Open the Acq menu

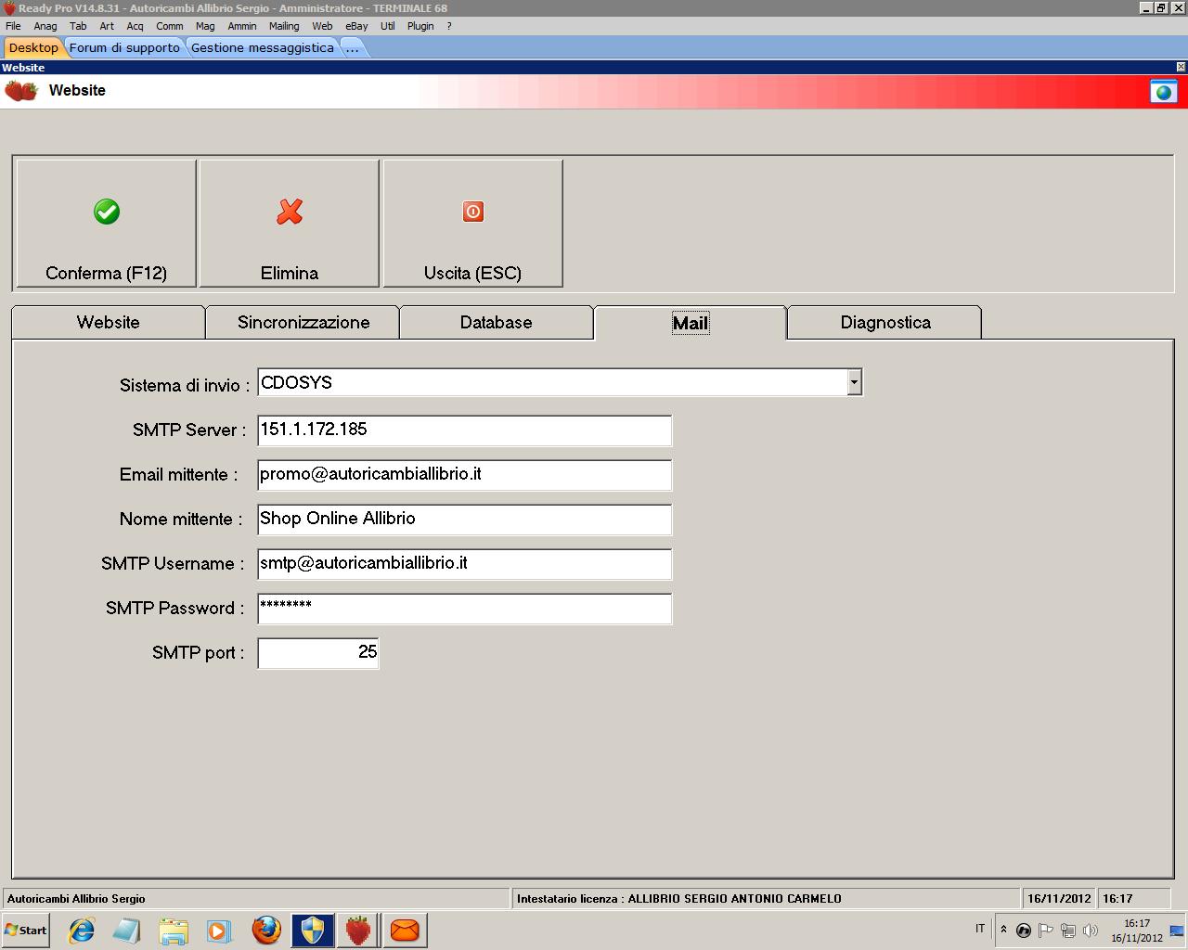pyautogui.click(x=136, y=26)
